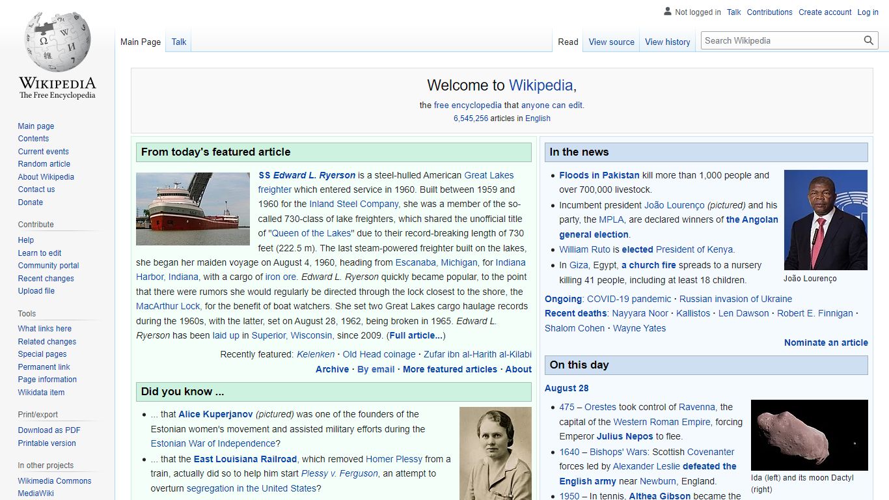The image size is (889, 500).
Task: Switch to the Main Page tab
Action: [141, 42]
